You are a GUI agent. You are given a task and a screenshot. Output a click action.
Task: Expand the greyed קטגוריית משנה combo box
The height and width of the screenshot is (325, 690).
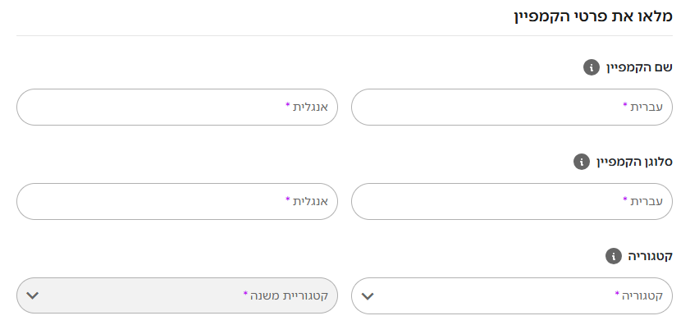[177, 295]
